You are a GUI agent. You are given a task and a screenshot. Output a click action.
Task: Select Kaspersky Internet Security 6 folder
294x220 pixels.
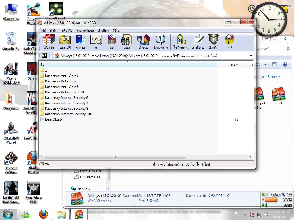[x=64, y=97]
